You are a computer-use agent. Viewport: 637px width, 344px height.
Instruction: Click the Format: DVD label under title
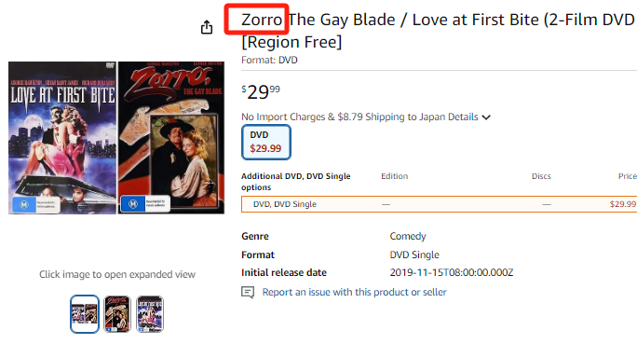269,61
